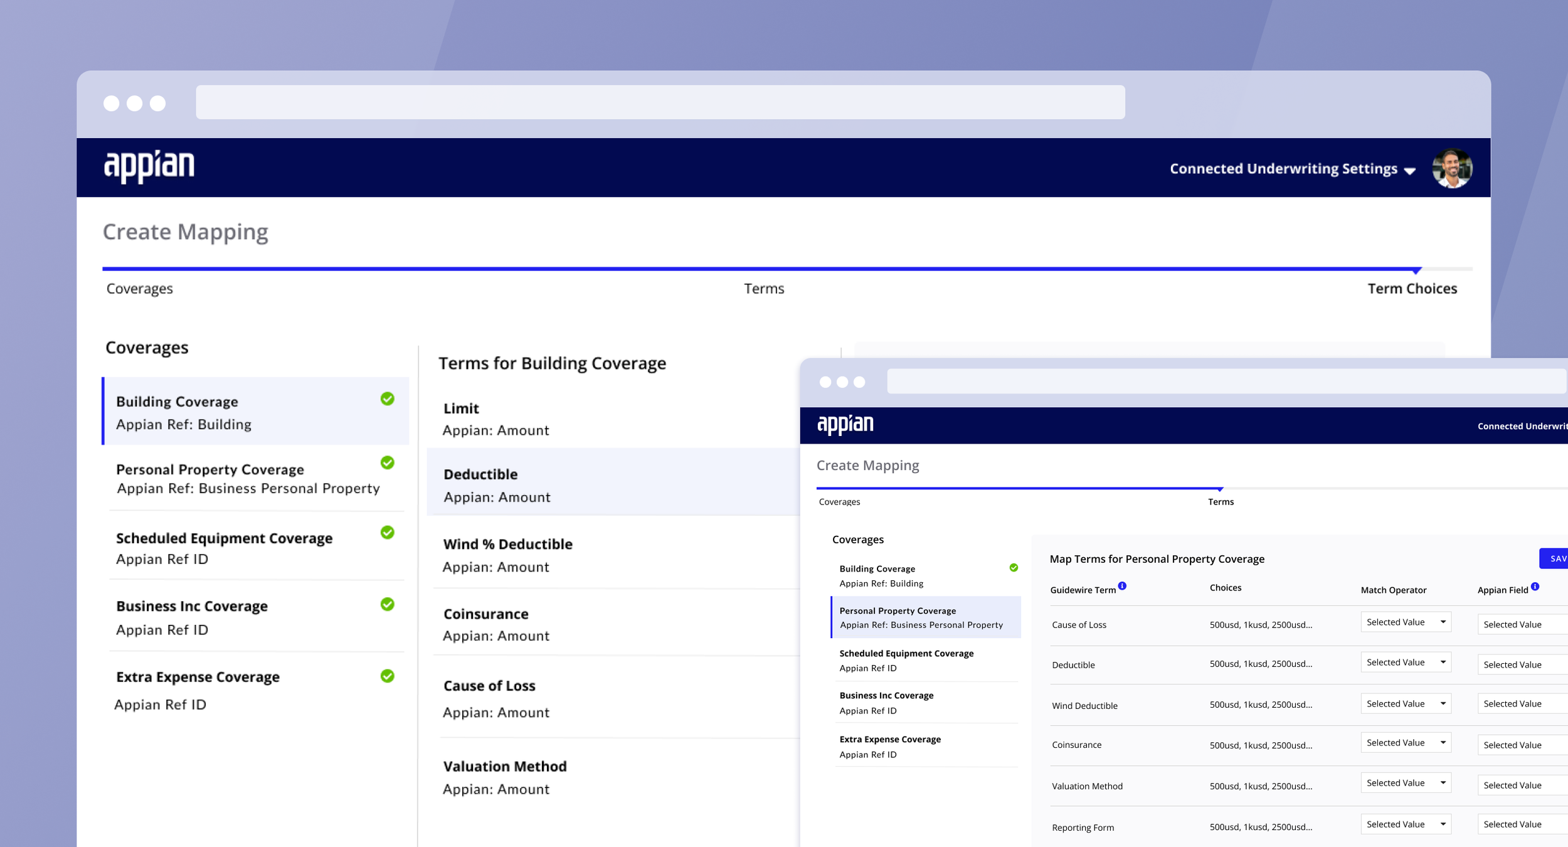Open Match Operator dropdown for Coinsurance row

pyautogui.click(x=1406, y=743)
